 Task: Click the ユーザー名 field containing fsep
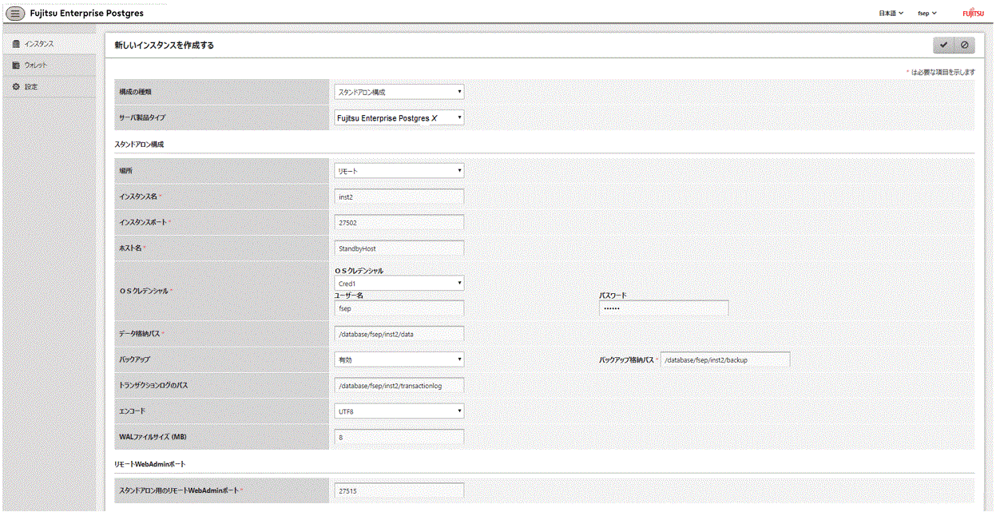click(399, 308)
